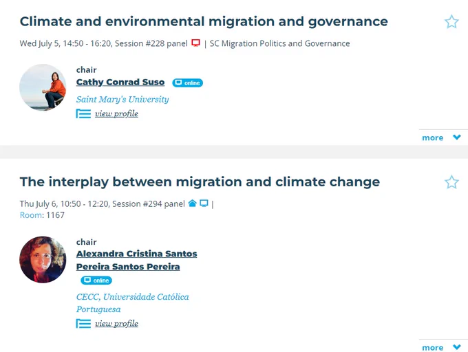Open the Climate and environmental migration title

[x=204, y=22]
